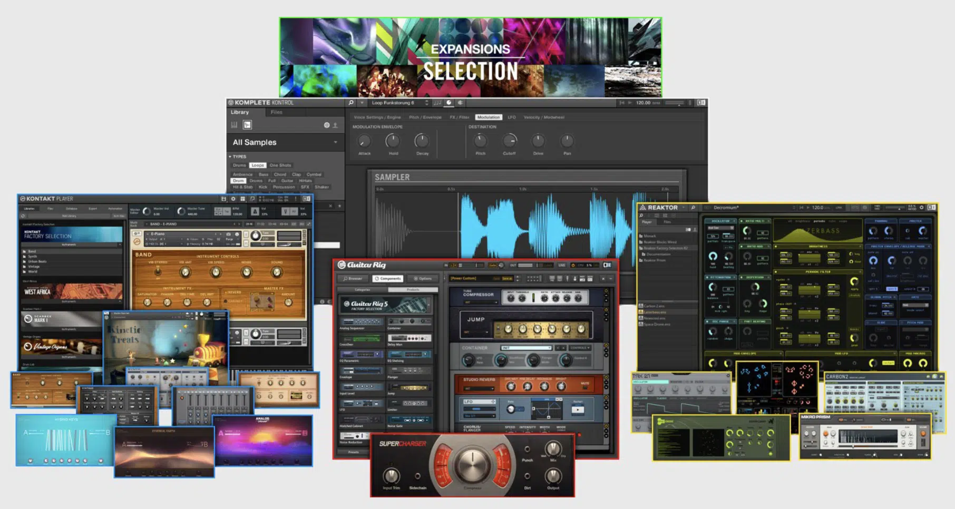Click the Attack knob in Modulation Envelope
Screen dimensions: 955x509
(x=364, y=141)
